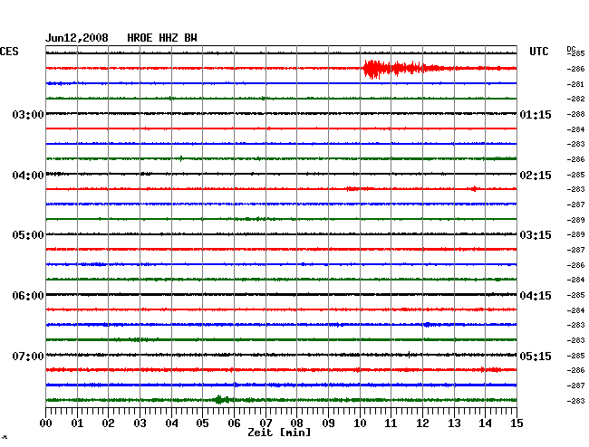The width and height of the screenshot is (589, 447).
Task: Select minute 09 on the time axis
Action: [x=328, y=423]
